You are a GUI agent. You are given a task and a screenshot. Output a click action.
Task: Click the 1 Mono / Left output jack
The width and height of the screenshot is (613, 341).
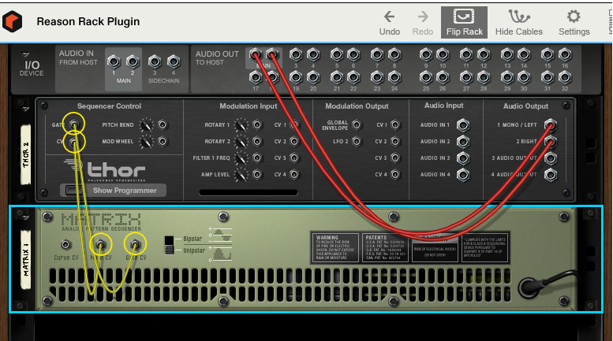coord(551,125)
